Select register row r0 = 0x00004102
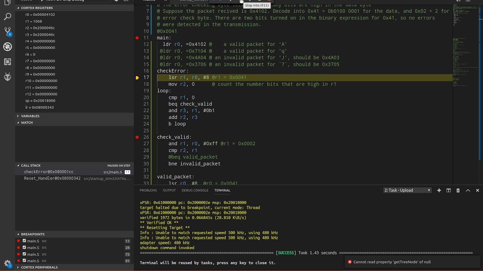 74,15
